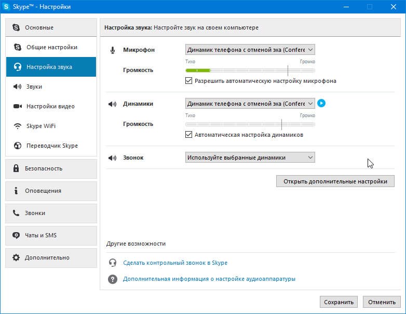The height and width of the screenshot is (314, 406).
Task: Click the camera icon beside Настройки видео
Action: pos(17,106)
